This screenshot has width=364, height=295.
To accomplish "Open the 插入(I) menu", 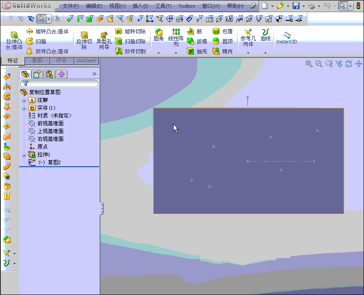I will click(140, 6).
